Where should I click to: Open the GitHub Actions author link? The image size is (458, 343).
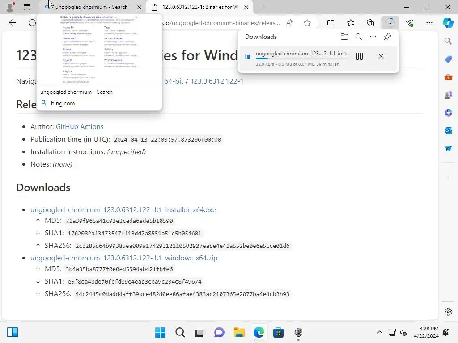[80, 126]
